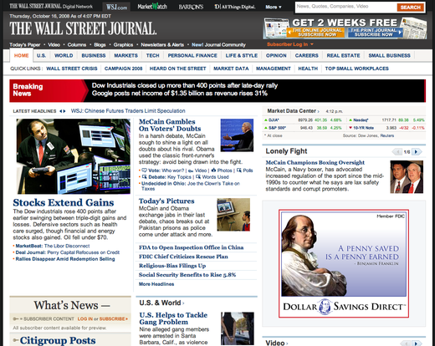
Task: Go to MarketWatch site link
Action: point(152,7)
